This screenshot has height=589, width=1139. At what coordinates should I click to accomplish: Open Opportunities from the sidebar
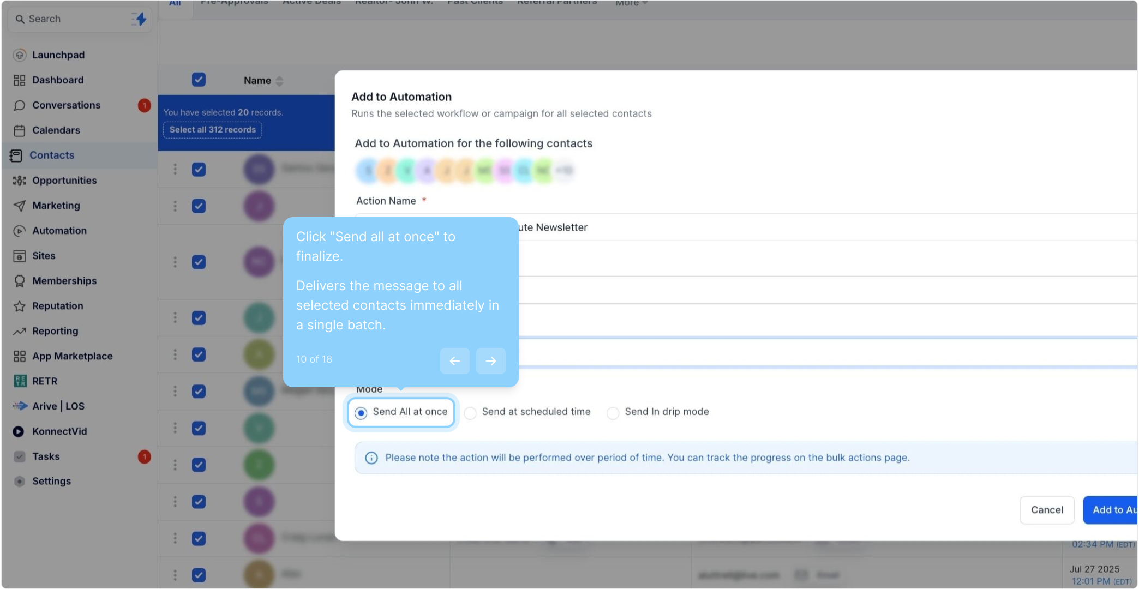click(64, 181)
